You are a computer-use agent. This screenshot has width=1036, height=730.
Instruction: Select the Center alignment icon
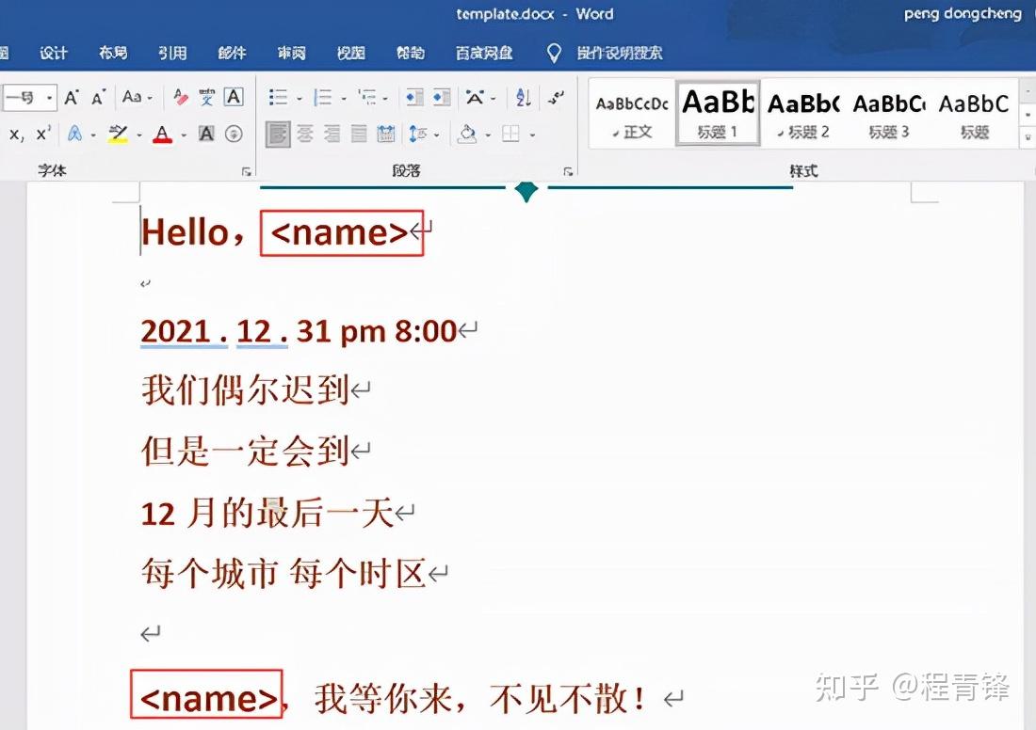(x=306, y=135)
